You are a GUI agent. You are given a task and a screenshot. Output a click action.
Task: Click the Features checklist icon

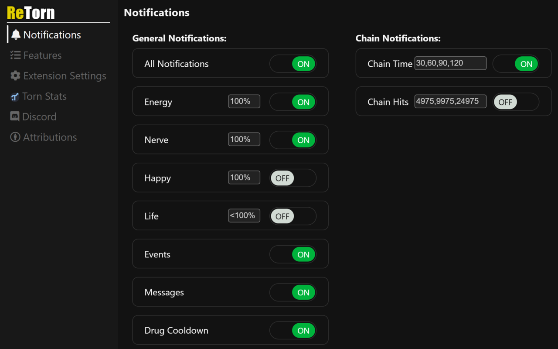pyautogui.click(x=16, y=55)
